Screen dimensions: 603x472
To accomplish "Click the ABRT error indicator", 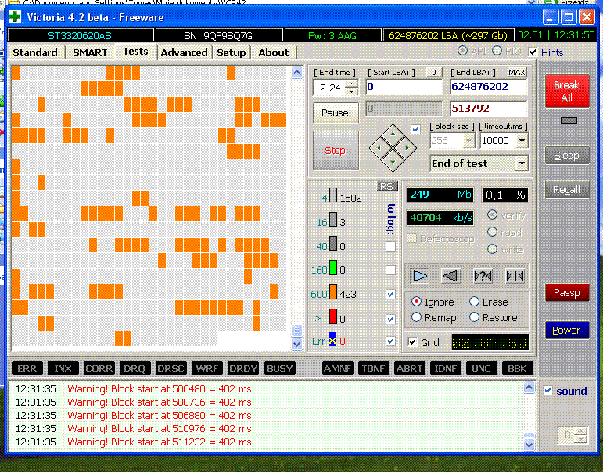I will (x=409, y=368).
